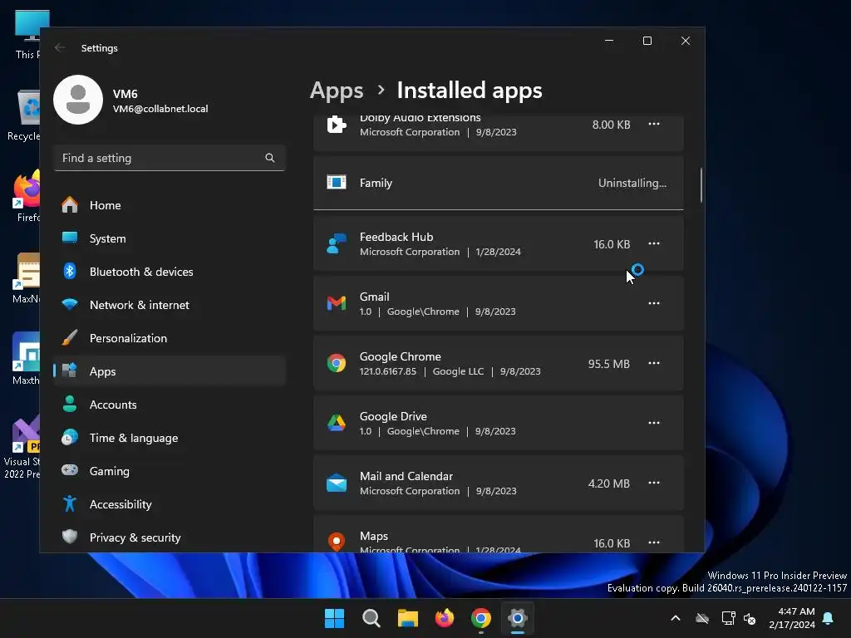851x638 pixels.
Task: Click the Maps app icon
Action: coord(337,542)
